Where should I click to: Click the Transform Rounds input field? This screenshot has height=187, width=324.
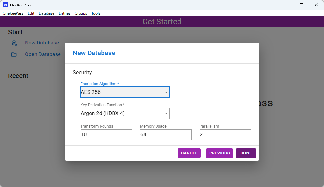coord(106,135)
